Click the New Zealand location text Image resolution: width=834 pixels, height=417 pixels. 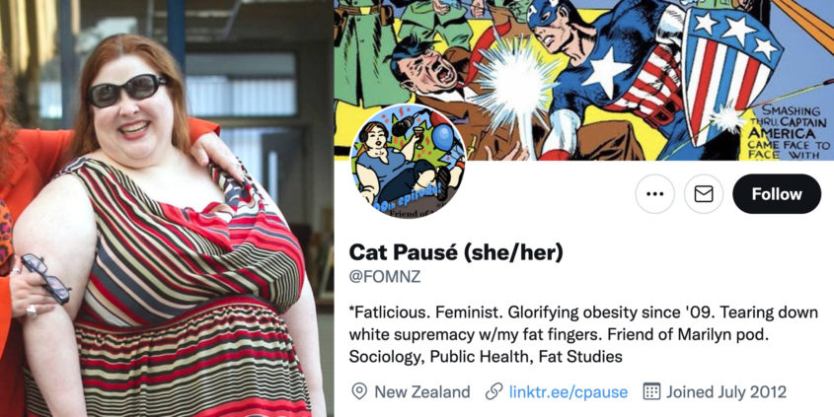tap(422, 392)
